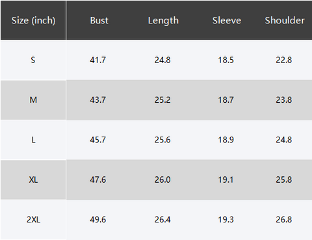Click the L size row label
The image size is (312, 240).
pos(33,140)
